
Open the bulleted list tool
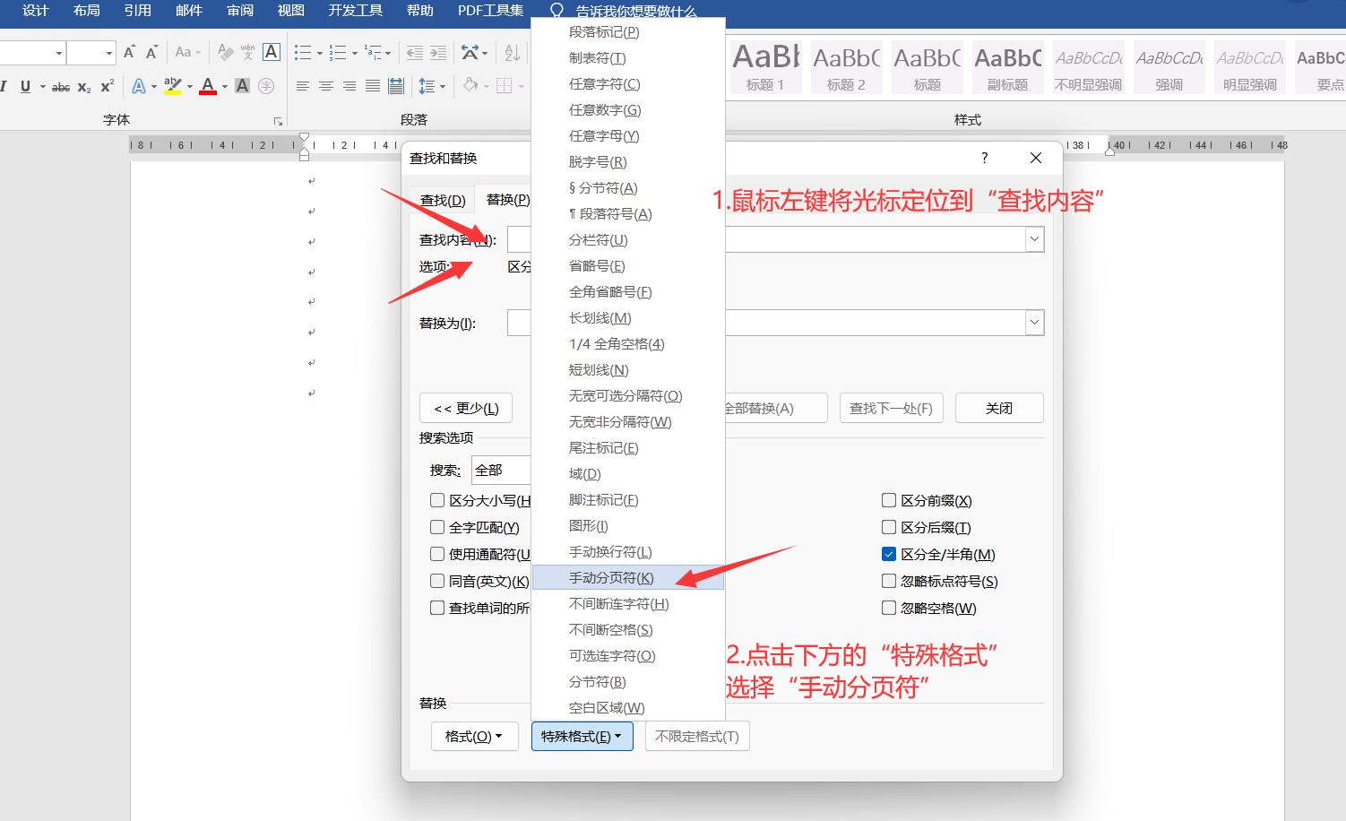[304, 52]
